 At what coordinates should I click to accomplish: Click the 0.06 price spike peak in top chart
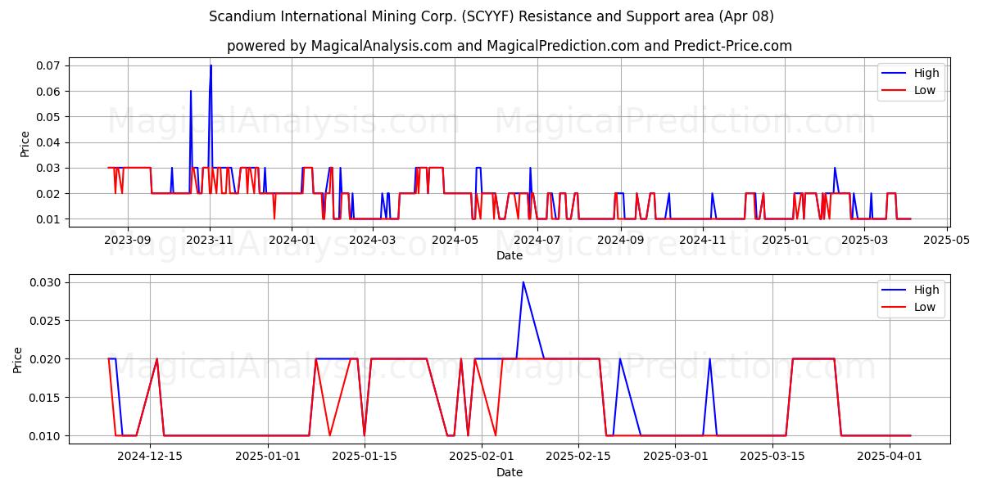pyautogui.click(x=191, y=91)
